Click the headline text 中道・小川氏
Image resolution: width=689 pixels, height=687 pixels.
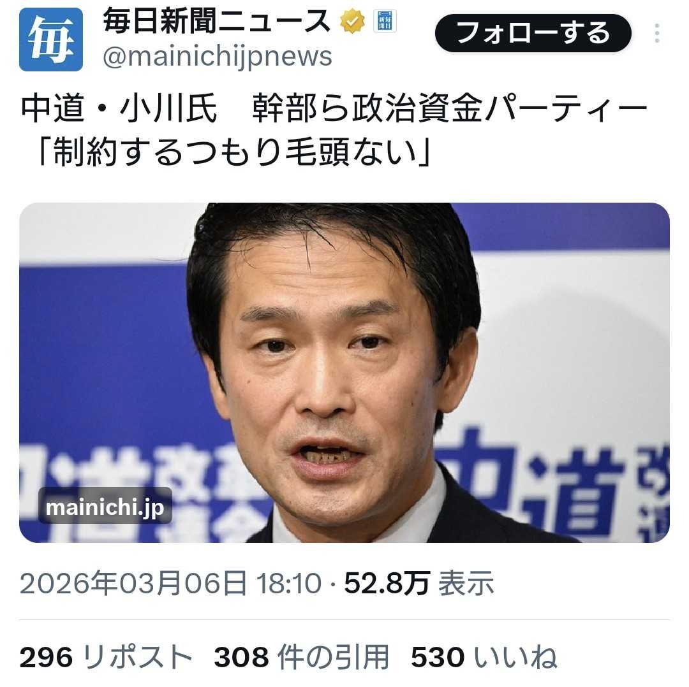pyautogui.click(x=119, y=108)
